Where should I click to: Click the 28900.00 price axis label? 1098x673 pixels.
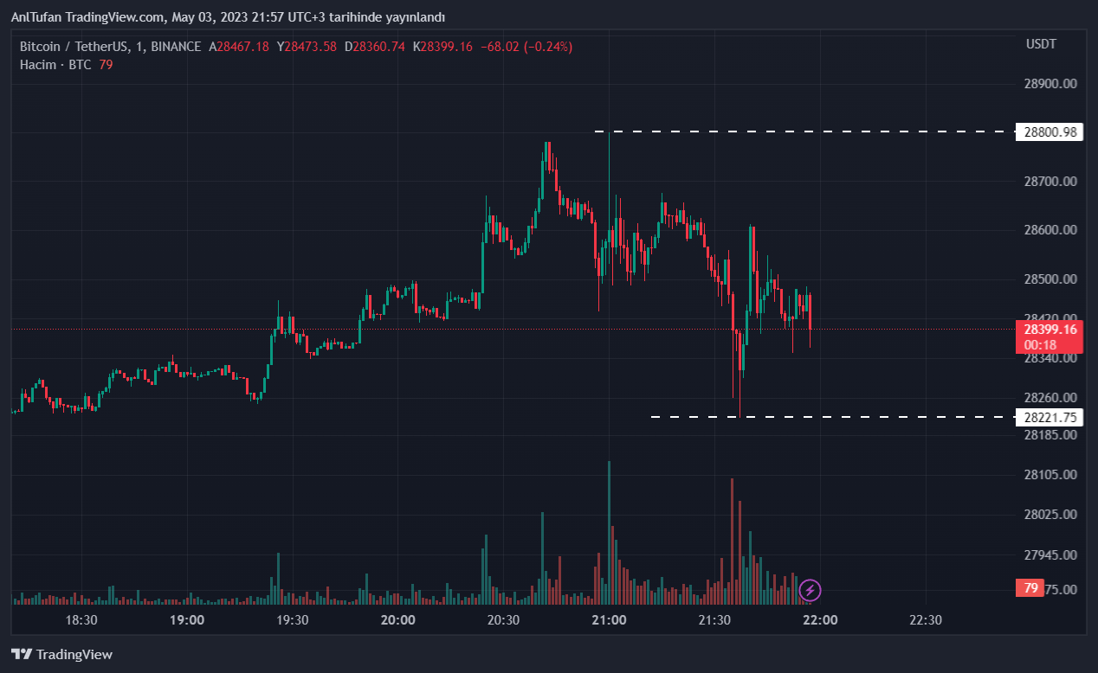coord(1050,84)
